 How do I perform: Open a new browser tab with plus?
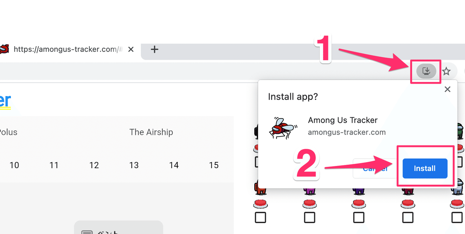(x=154, y=49)
